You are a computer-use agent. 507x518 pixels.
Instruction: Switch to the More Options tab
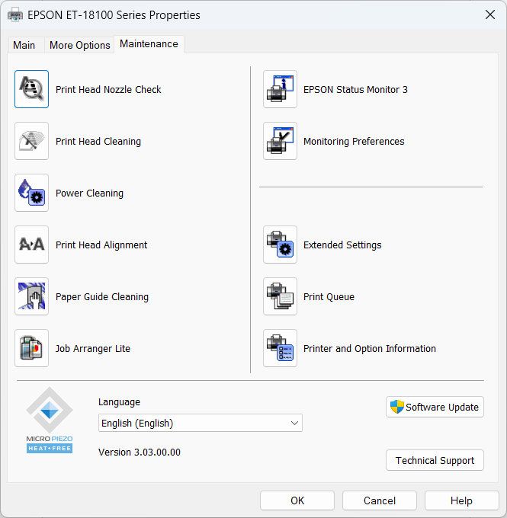[x=80, y=45]
